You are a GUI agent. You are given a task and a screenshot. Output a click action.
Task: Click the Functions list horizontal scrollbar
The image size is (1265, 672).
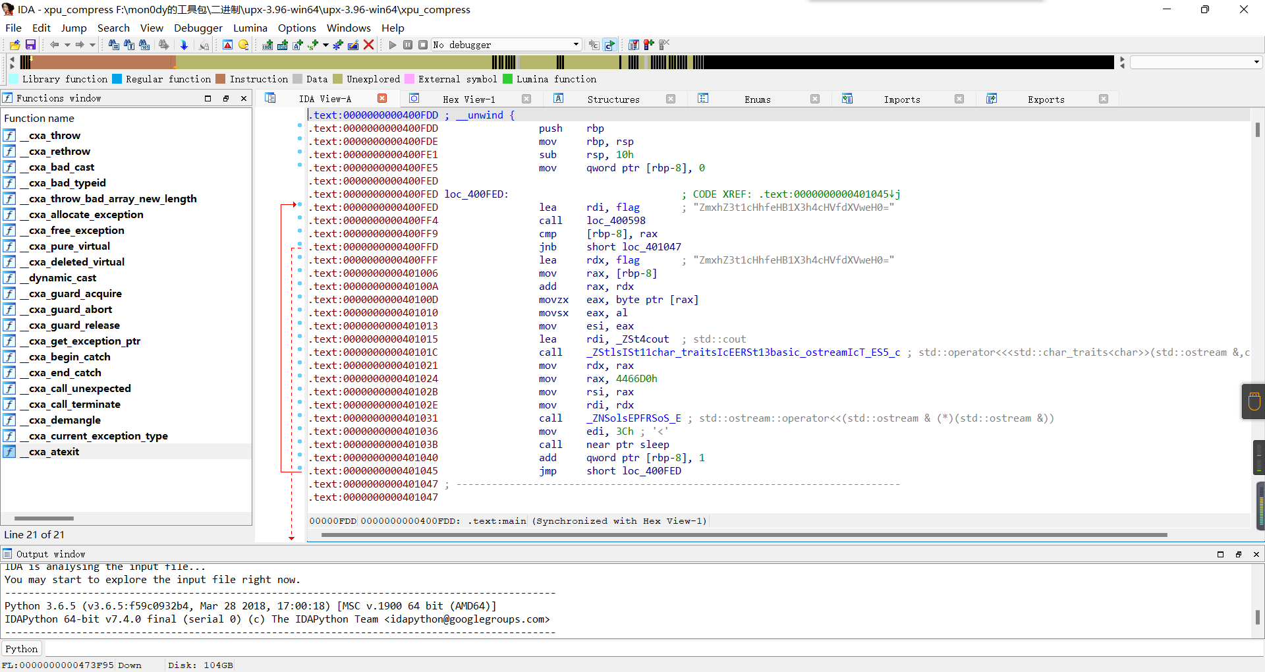[x=44, y=518]
